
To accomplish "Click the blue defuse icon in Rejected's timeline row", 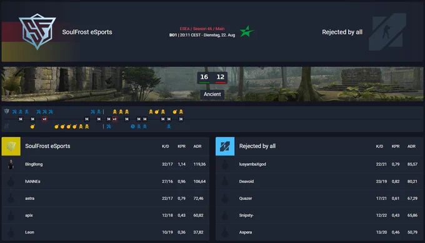I will click(109, 127).
